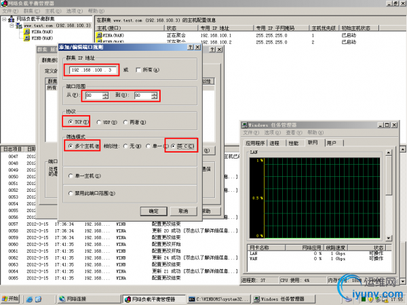Click the cluster IP address field 192.168.100.3
This screenshot has height=305, width=407.
pos(92,70)
